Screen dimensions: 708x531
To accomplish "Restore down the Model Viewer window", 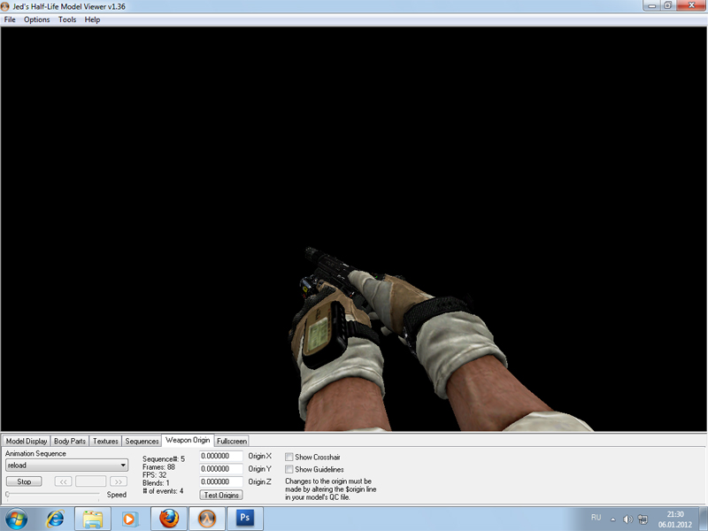I will [x=667, y=6].
